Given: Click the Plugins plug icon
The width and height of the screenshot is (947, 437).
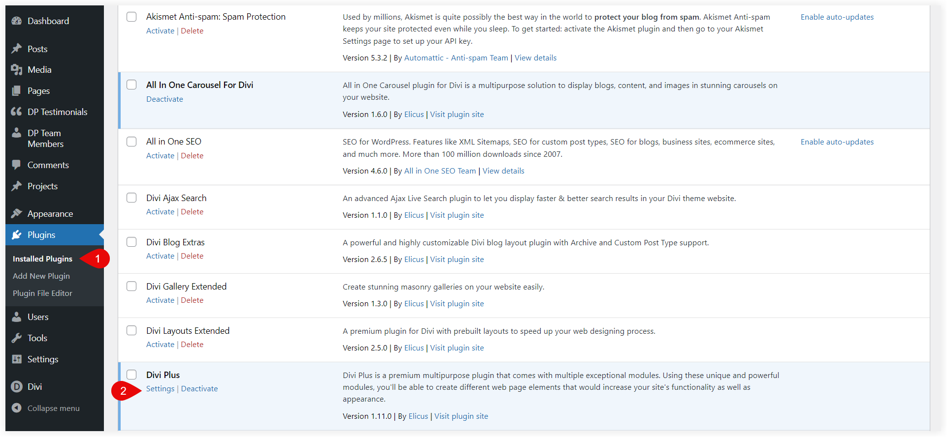Looking at the screenshot, I should pyautogui.click(x=17, y=234).
